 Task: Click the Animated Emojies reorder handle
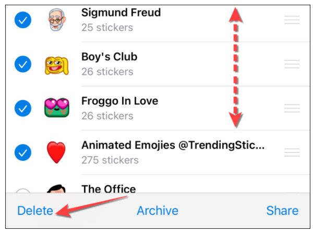pos(292,152)
